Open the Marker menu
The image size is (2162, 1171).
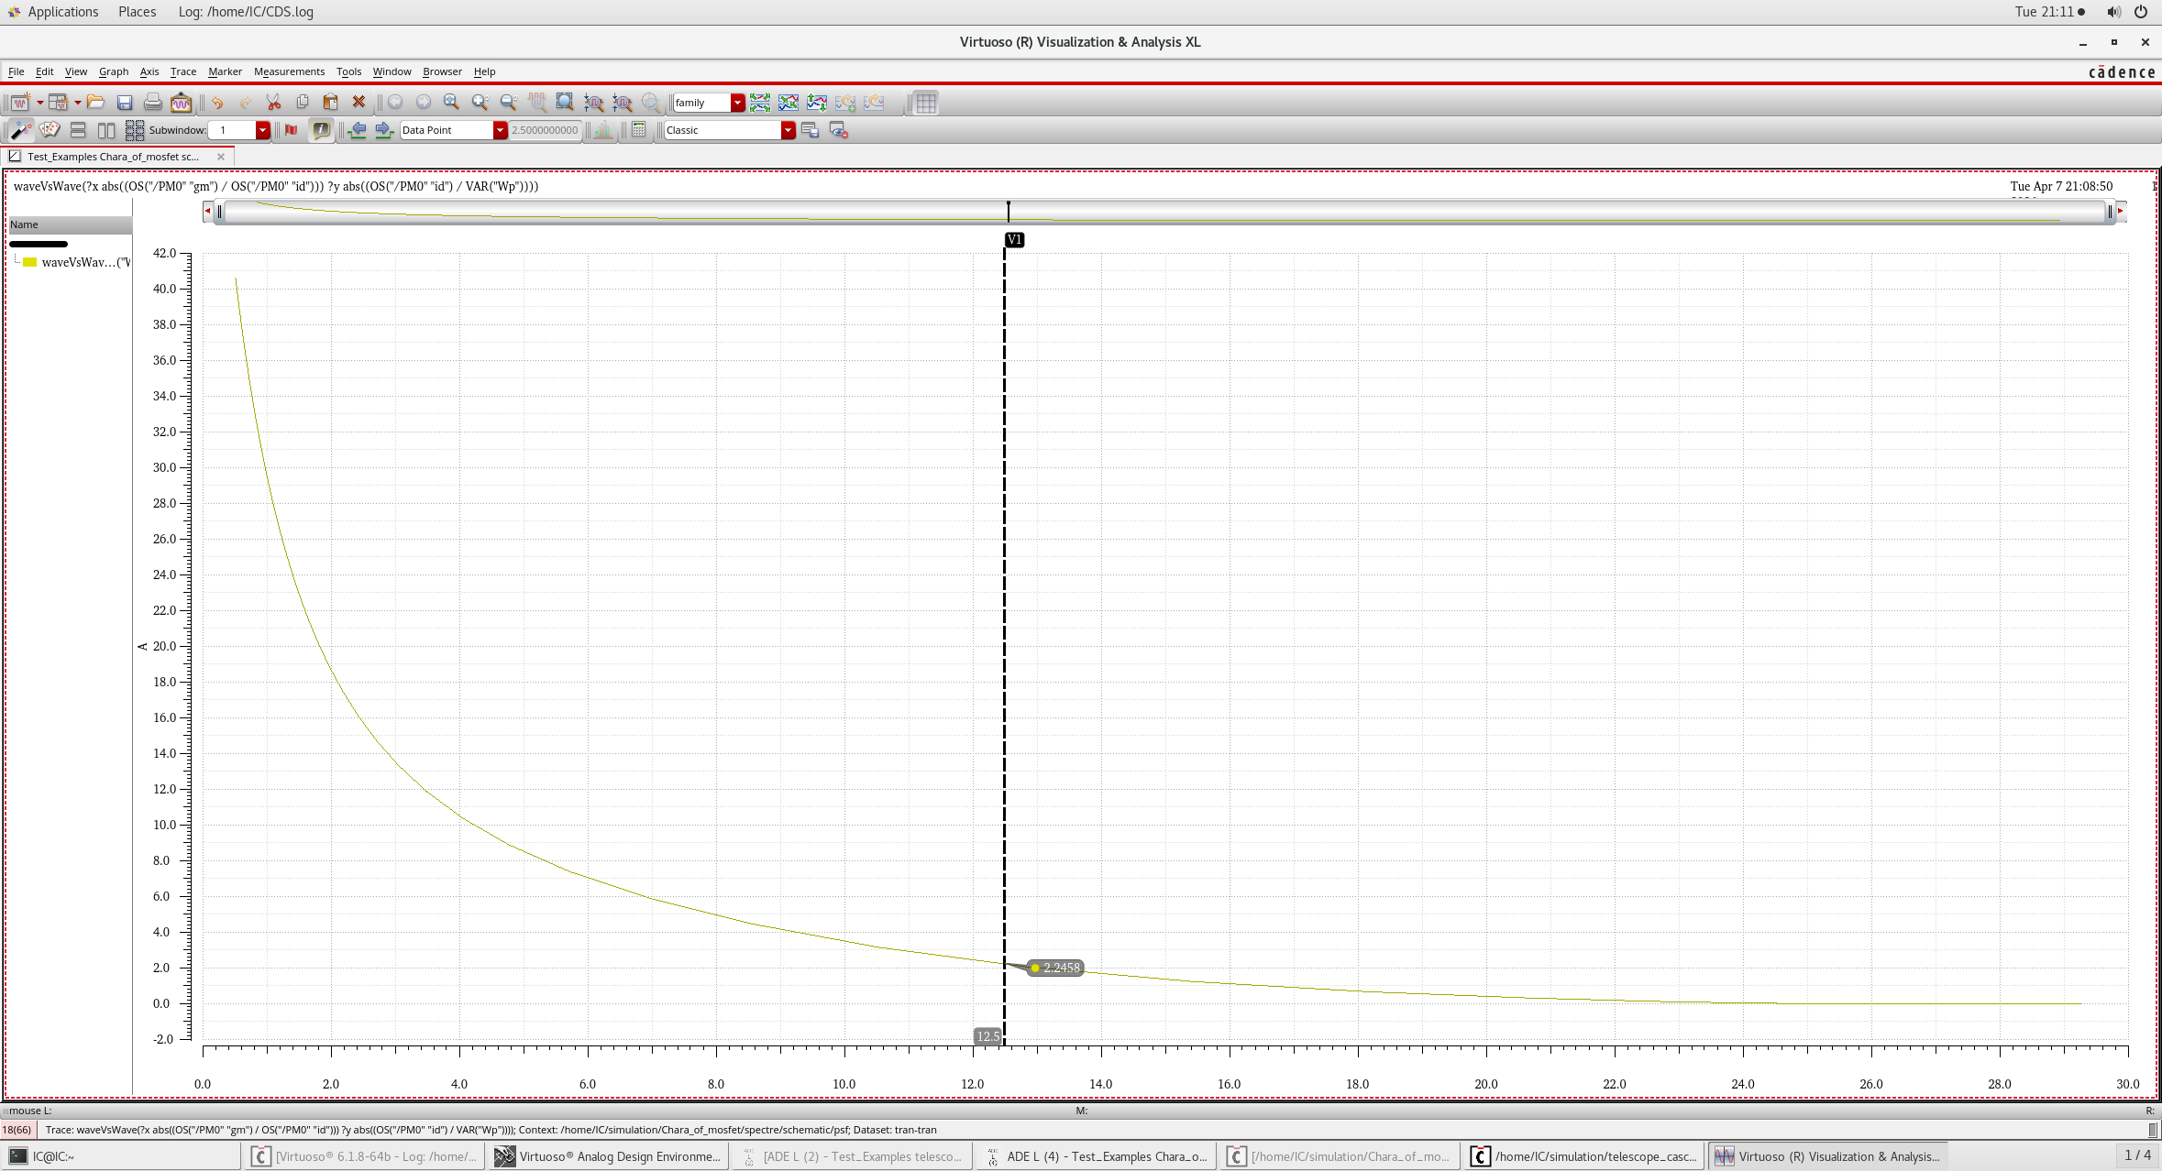tap(225, 71)
